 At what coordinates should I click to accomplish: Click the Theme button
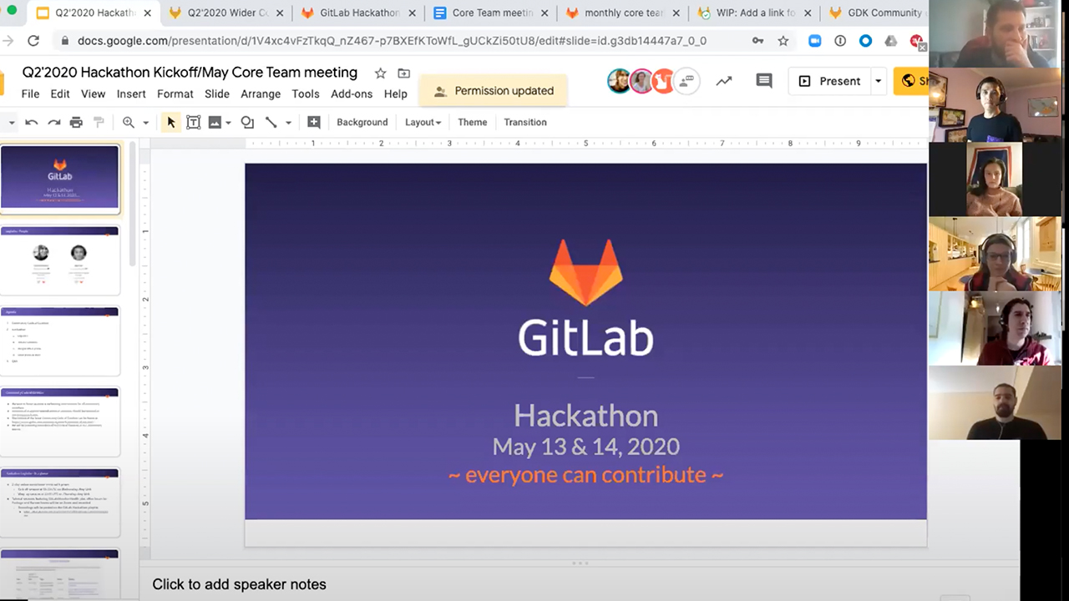pyautogui.click(x=472, y=122)
